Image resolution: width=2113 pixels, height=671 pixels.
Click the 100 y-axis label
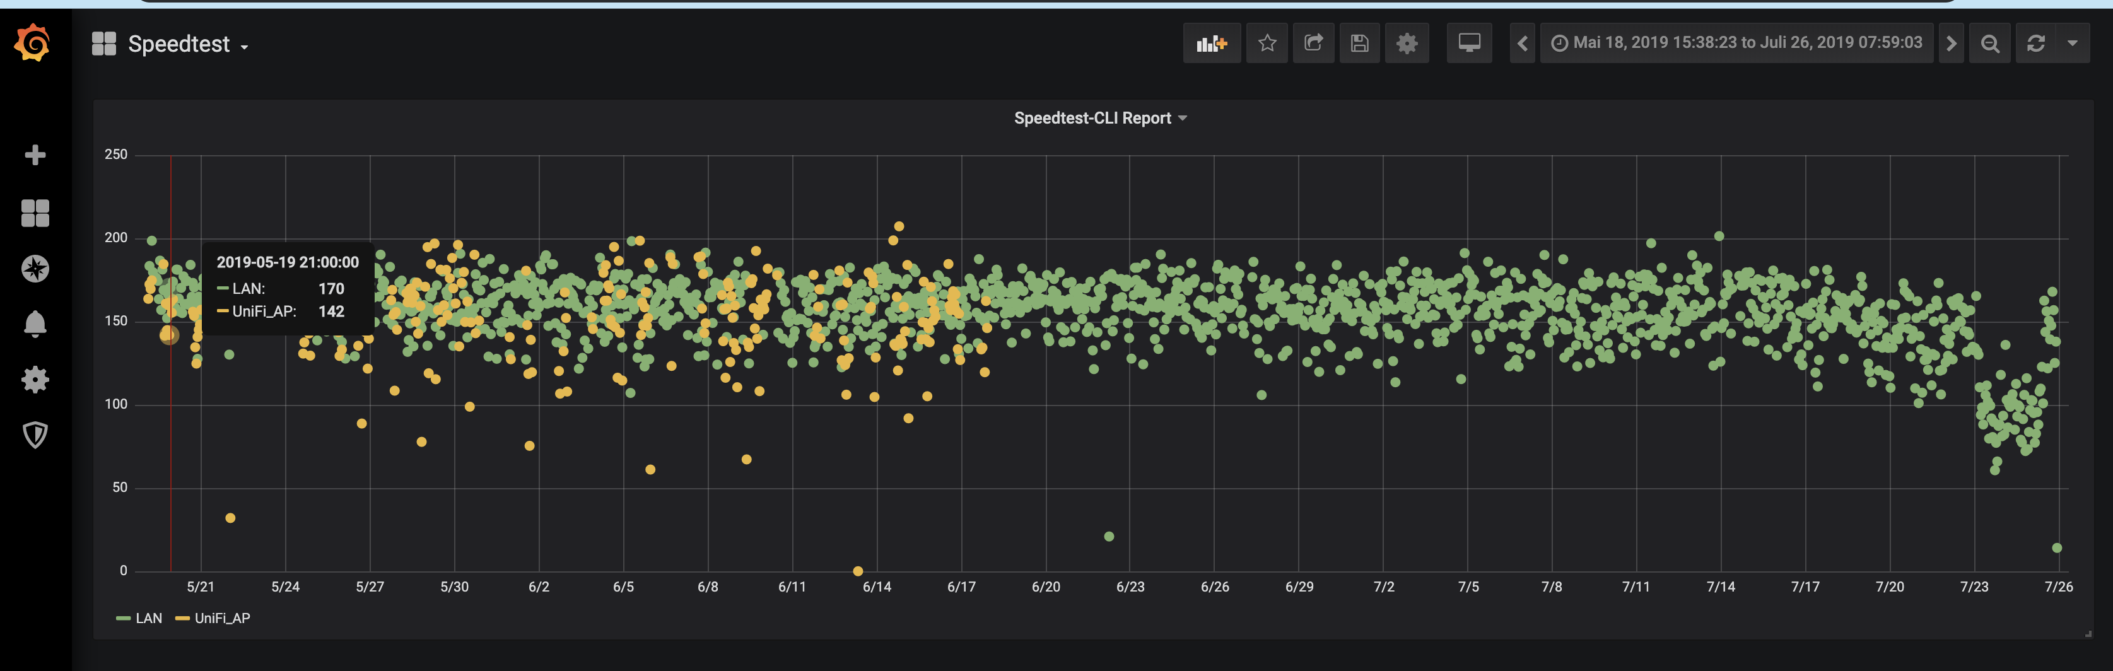[115, 404]
